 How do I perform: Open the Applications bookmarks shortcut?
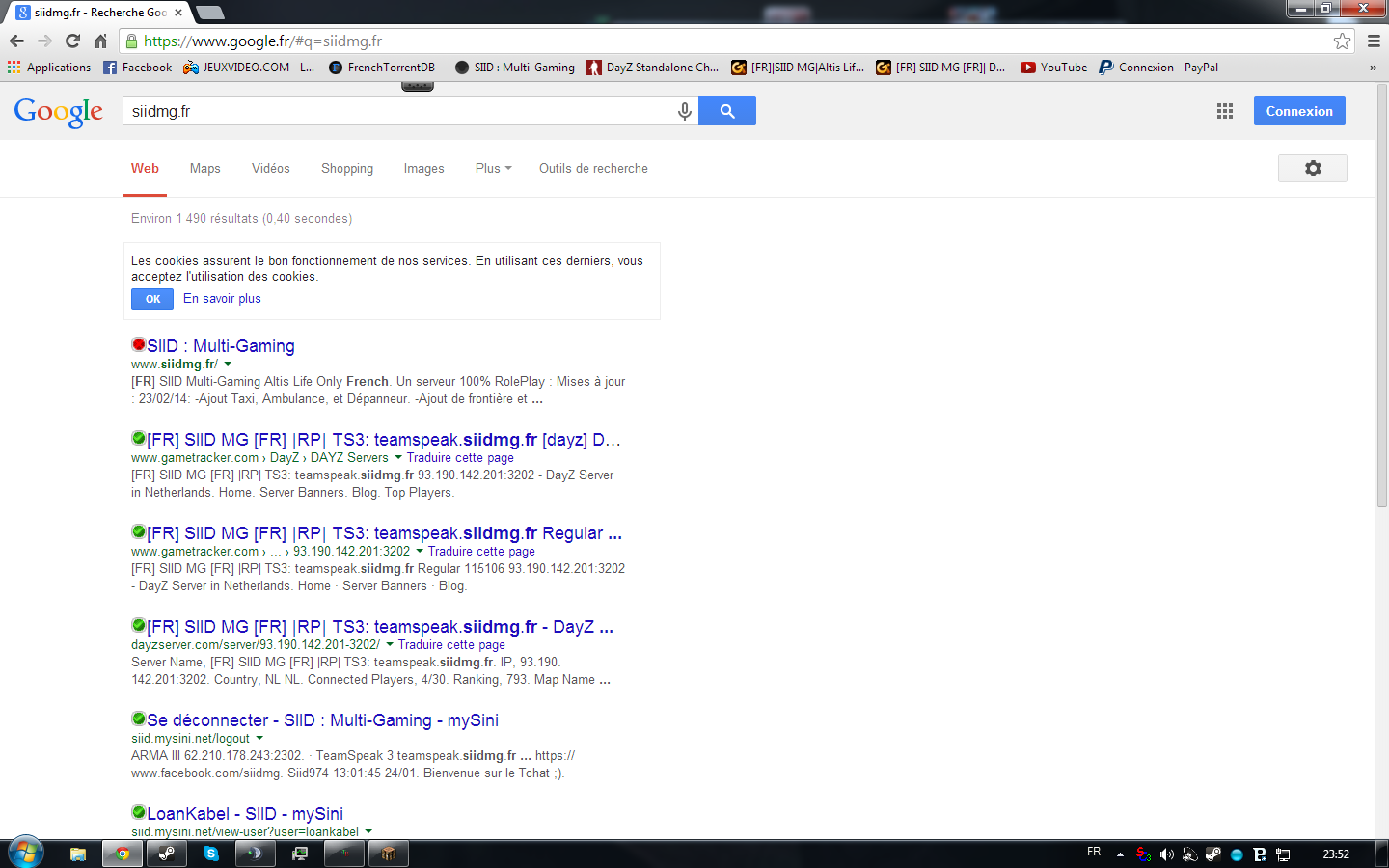[49, 68]
